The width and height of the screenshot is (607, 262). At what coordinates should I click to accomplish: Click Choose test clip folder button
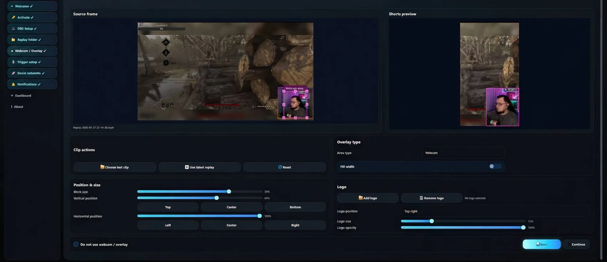114,167
